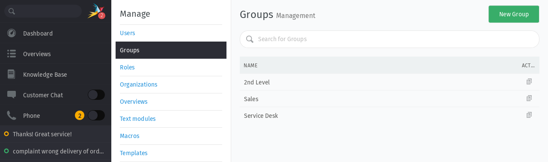Viewport: 548px width, 162px height.
Task: Click the magnifier in the global search
Action: tap(12, 12)
